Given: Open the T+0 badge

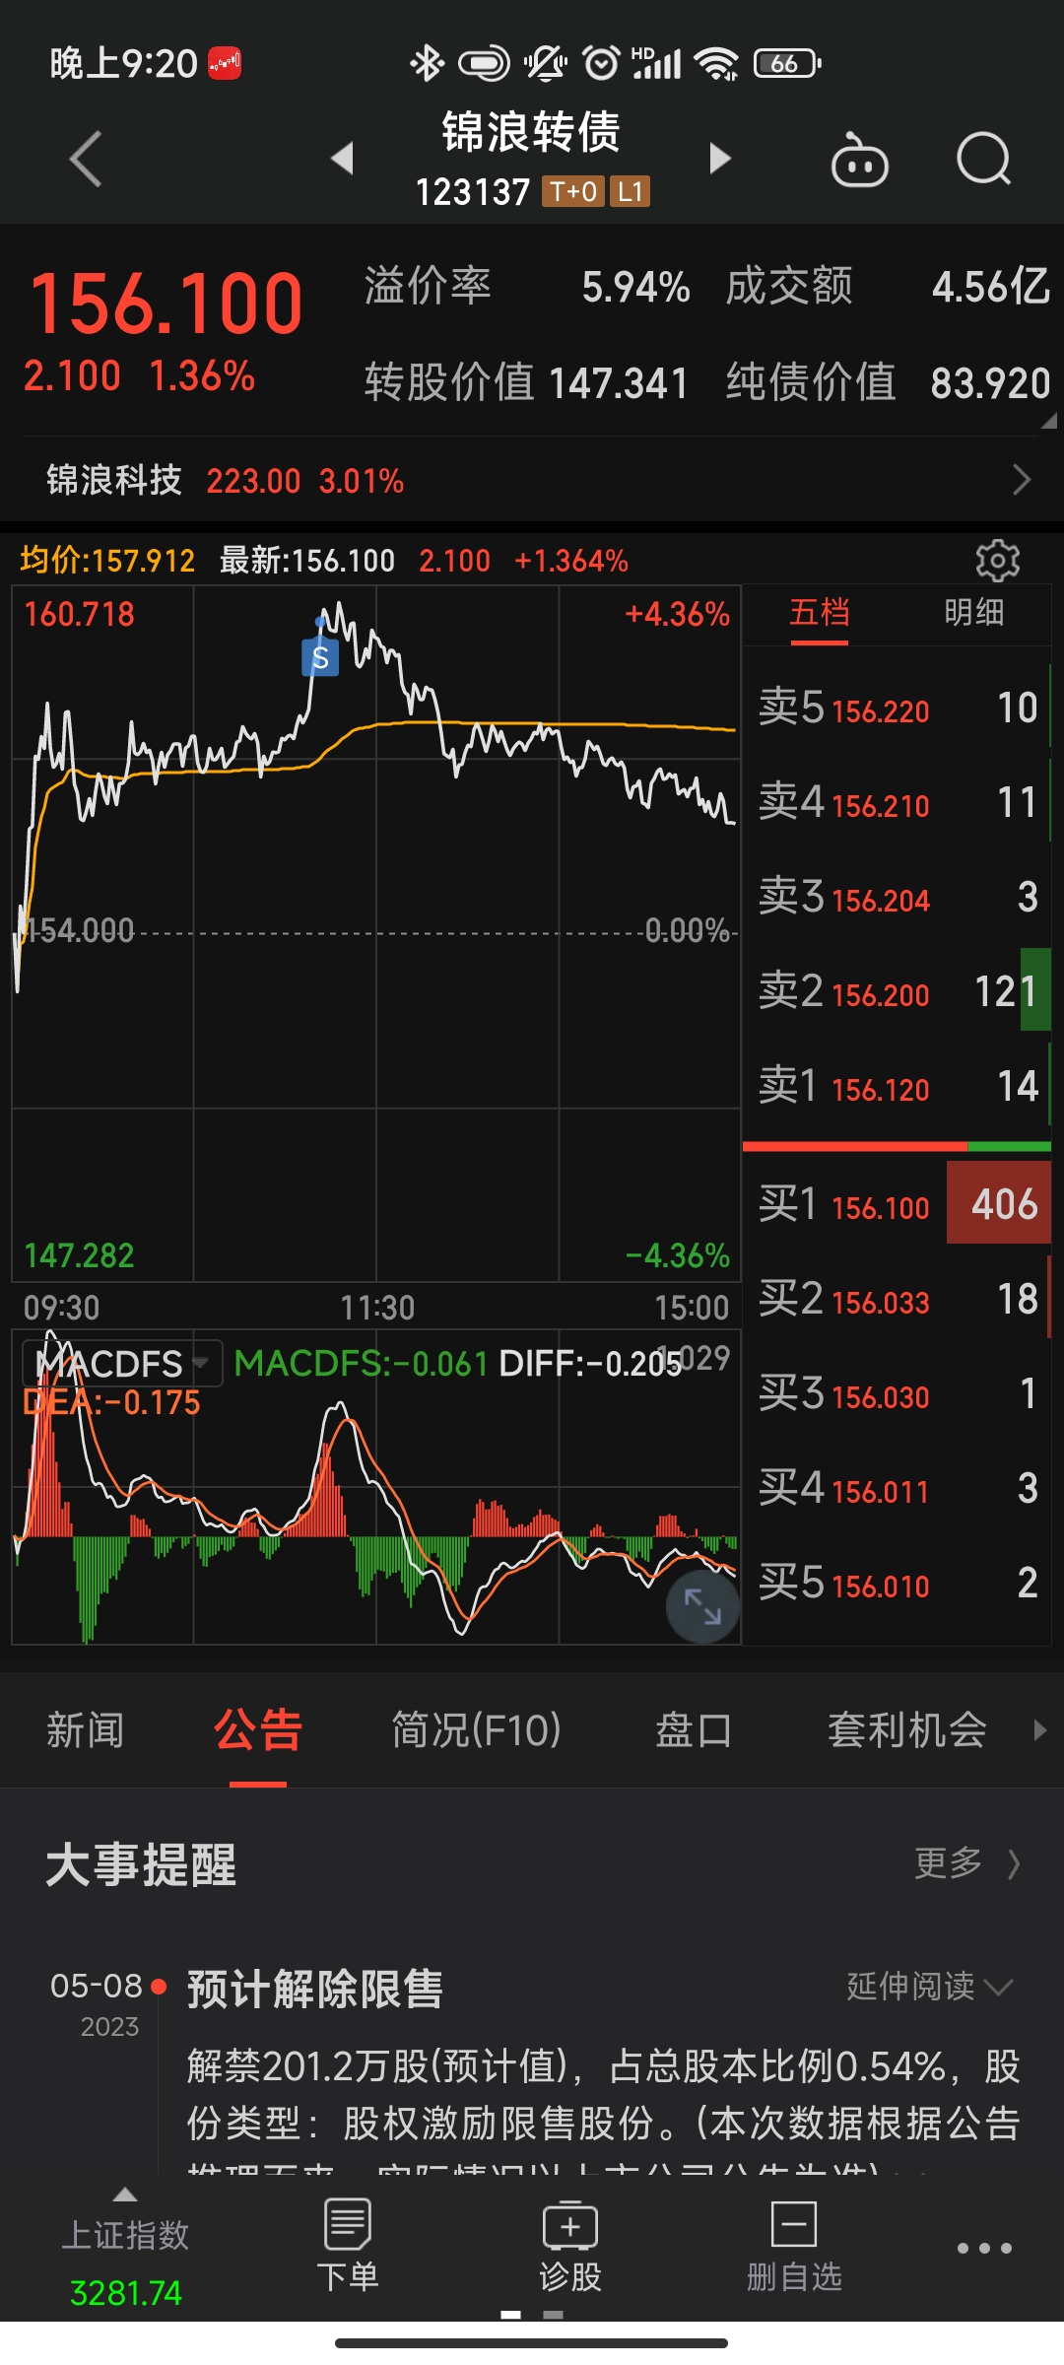Looking at the screenshot, I should click(x=573, y=191).
